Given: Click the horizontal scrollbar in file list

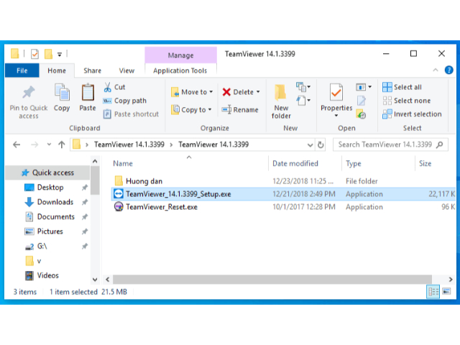Looking at the screenshot, I should point(272,280).
